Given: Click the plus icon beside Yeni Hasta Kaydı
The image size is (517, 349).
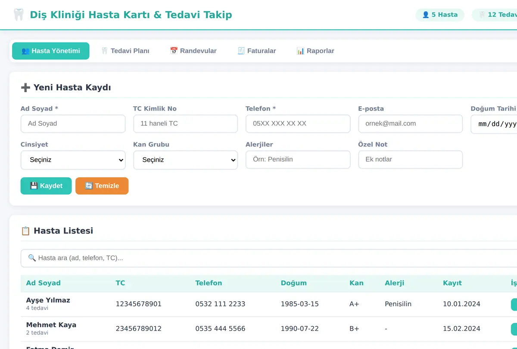Looking at the screenshot, I should point(25,87).
